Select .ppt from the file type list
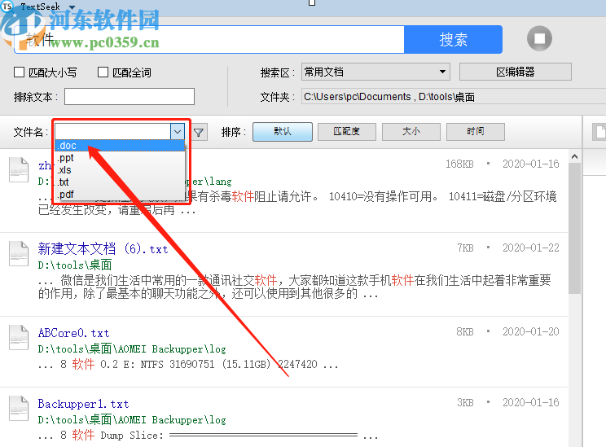 click(x=121, y=158)
